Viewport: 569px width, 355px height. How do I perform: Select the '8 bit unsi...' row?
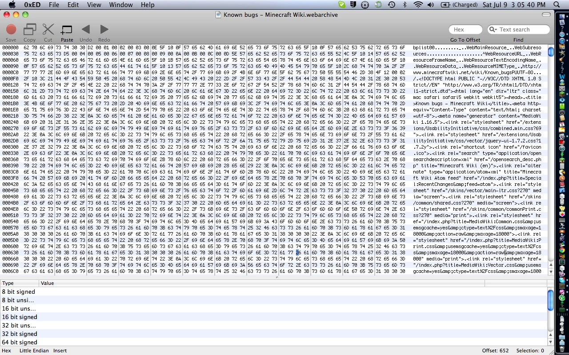click(273, 300)
